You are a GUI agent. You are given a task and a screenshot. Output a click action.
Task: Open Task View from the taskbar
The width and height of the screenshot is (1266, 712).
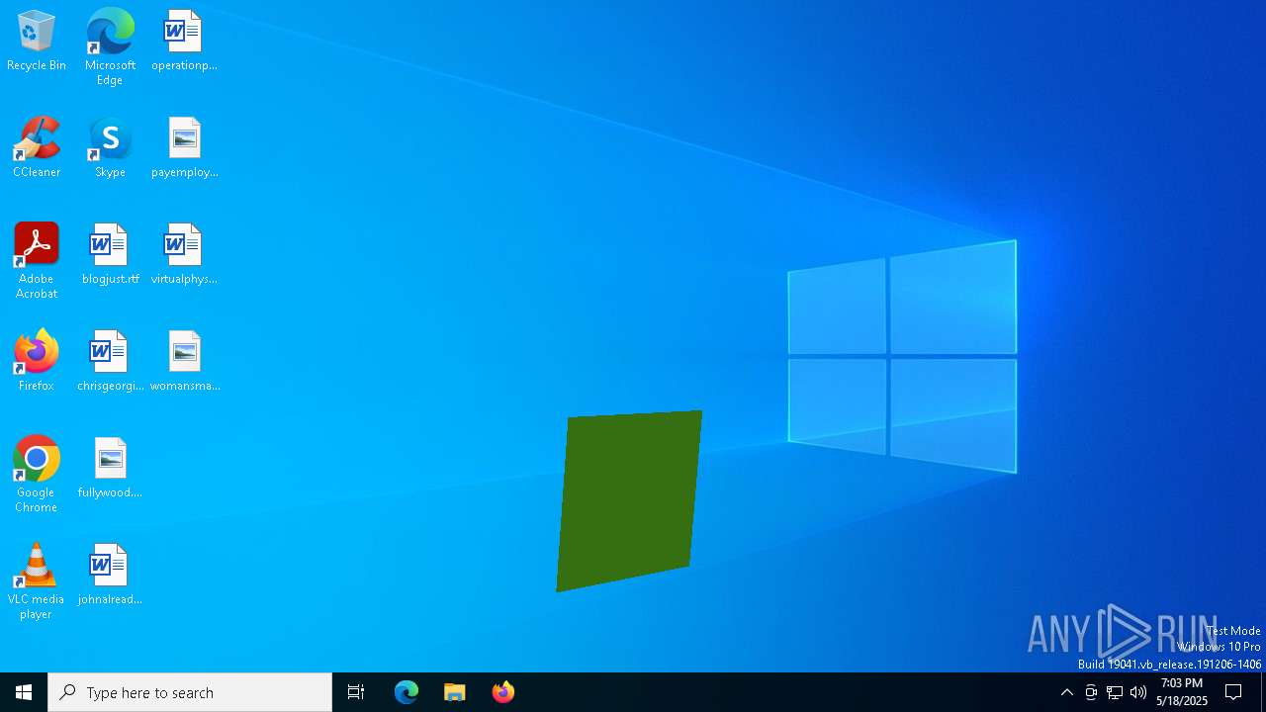tap(356, 692)
